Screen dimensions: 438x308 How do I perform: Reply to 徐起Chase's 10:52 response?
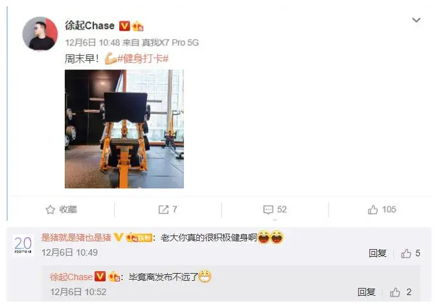tap(366, 292)
